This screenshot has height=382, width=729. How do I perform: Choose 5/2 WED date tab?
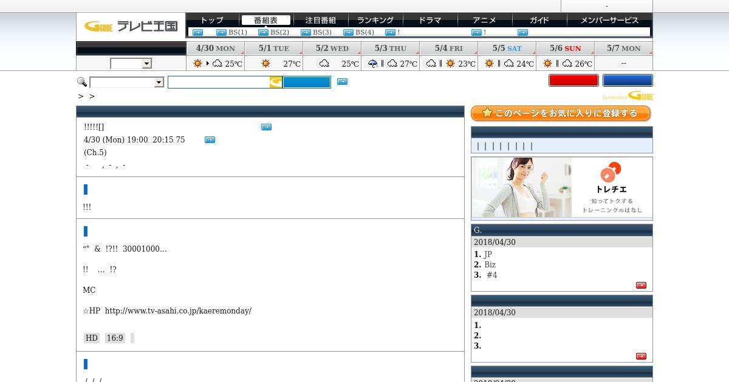tap(332, 49)
